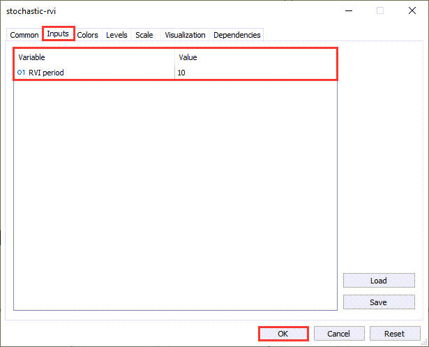
Task: Click the Cancel button
Action: 339,334
